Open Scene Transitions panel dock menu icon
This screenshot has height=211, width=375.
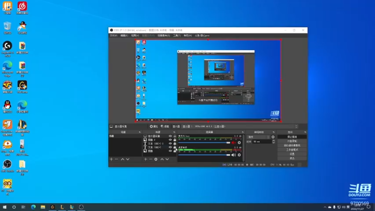click(x=273, y=132)
